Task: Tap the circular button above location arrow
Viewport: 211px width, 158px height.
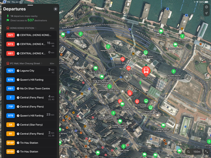Action: (206, 7)
